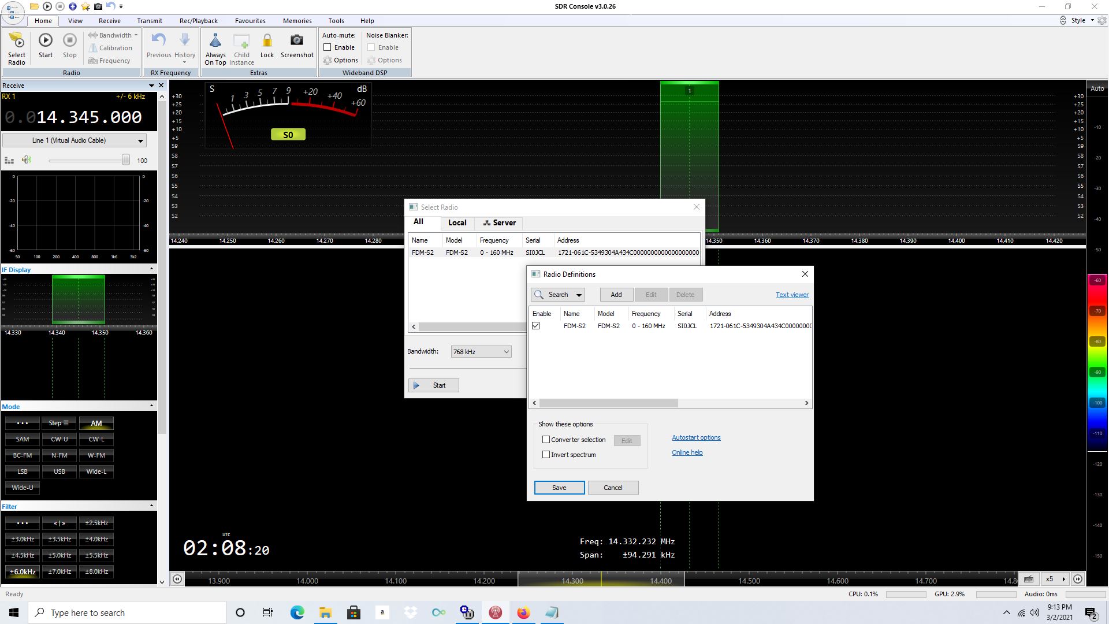Click the Save button

point(559,488)
